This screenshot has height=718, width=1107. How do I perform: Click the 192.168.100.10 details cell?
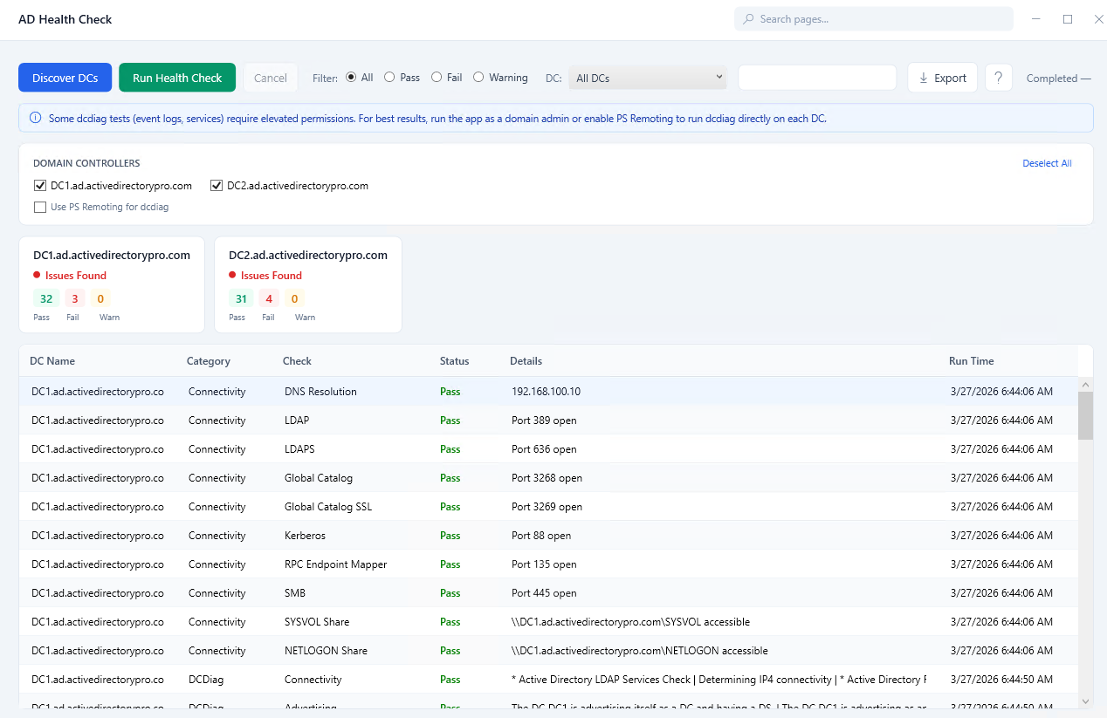546,391
